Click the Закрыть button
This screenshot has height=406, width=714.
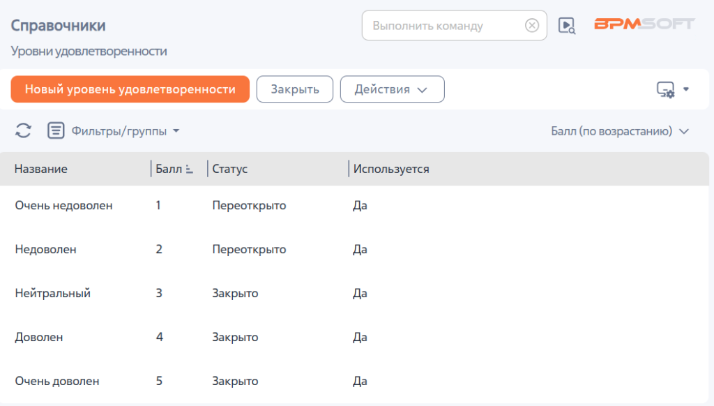[x=295, y=89]
